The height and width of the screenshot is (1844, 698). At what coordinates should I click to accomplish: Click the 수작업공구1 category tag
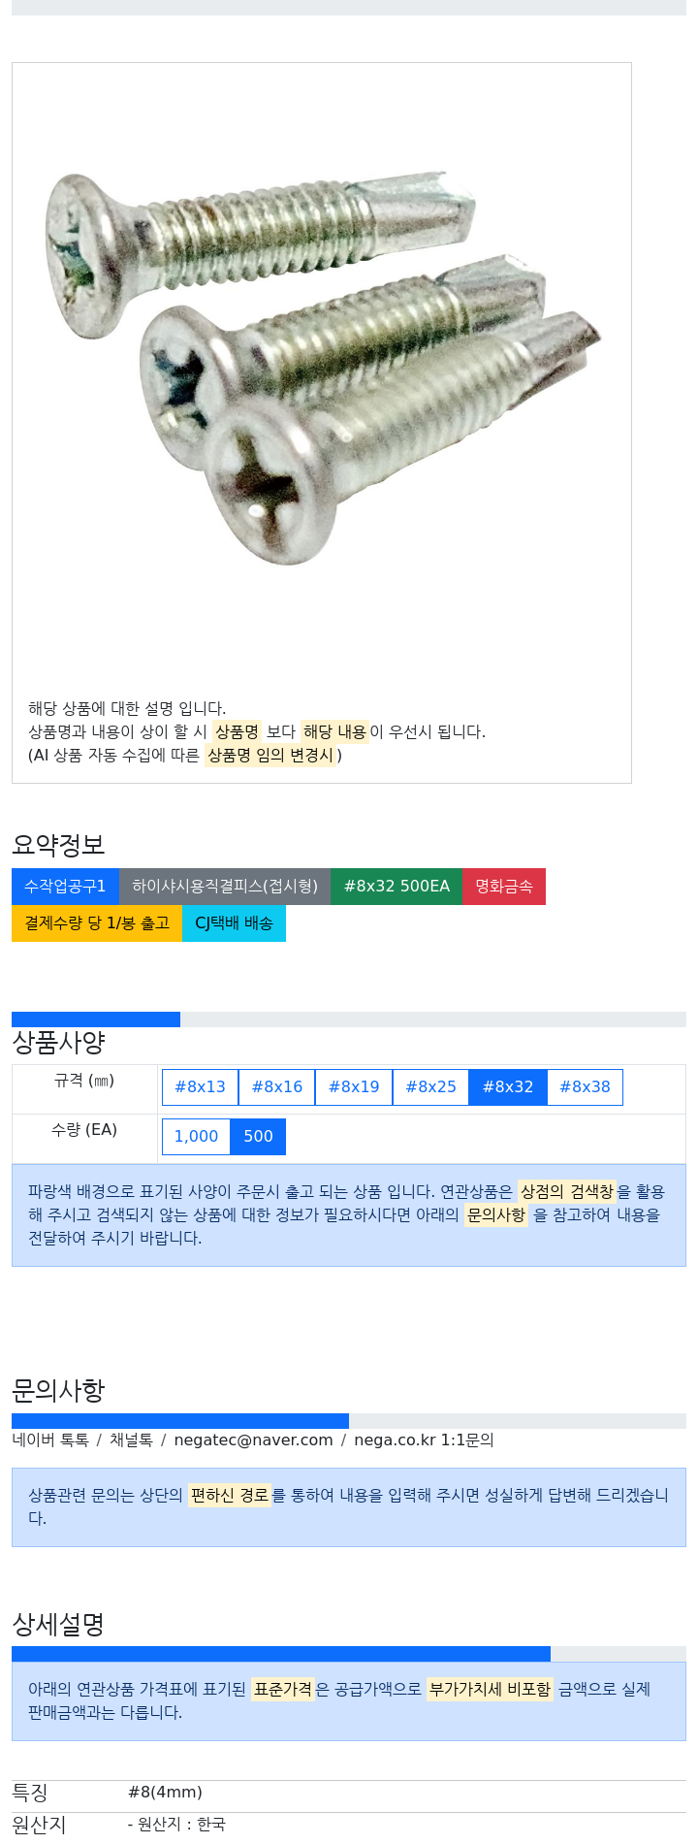[x=65, y=887]
